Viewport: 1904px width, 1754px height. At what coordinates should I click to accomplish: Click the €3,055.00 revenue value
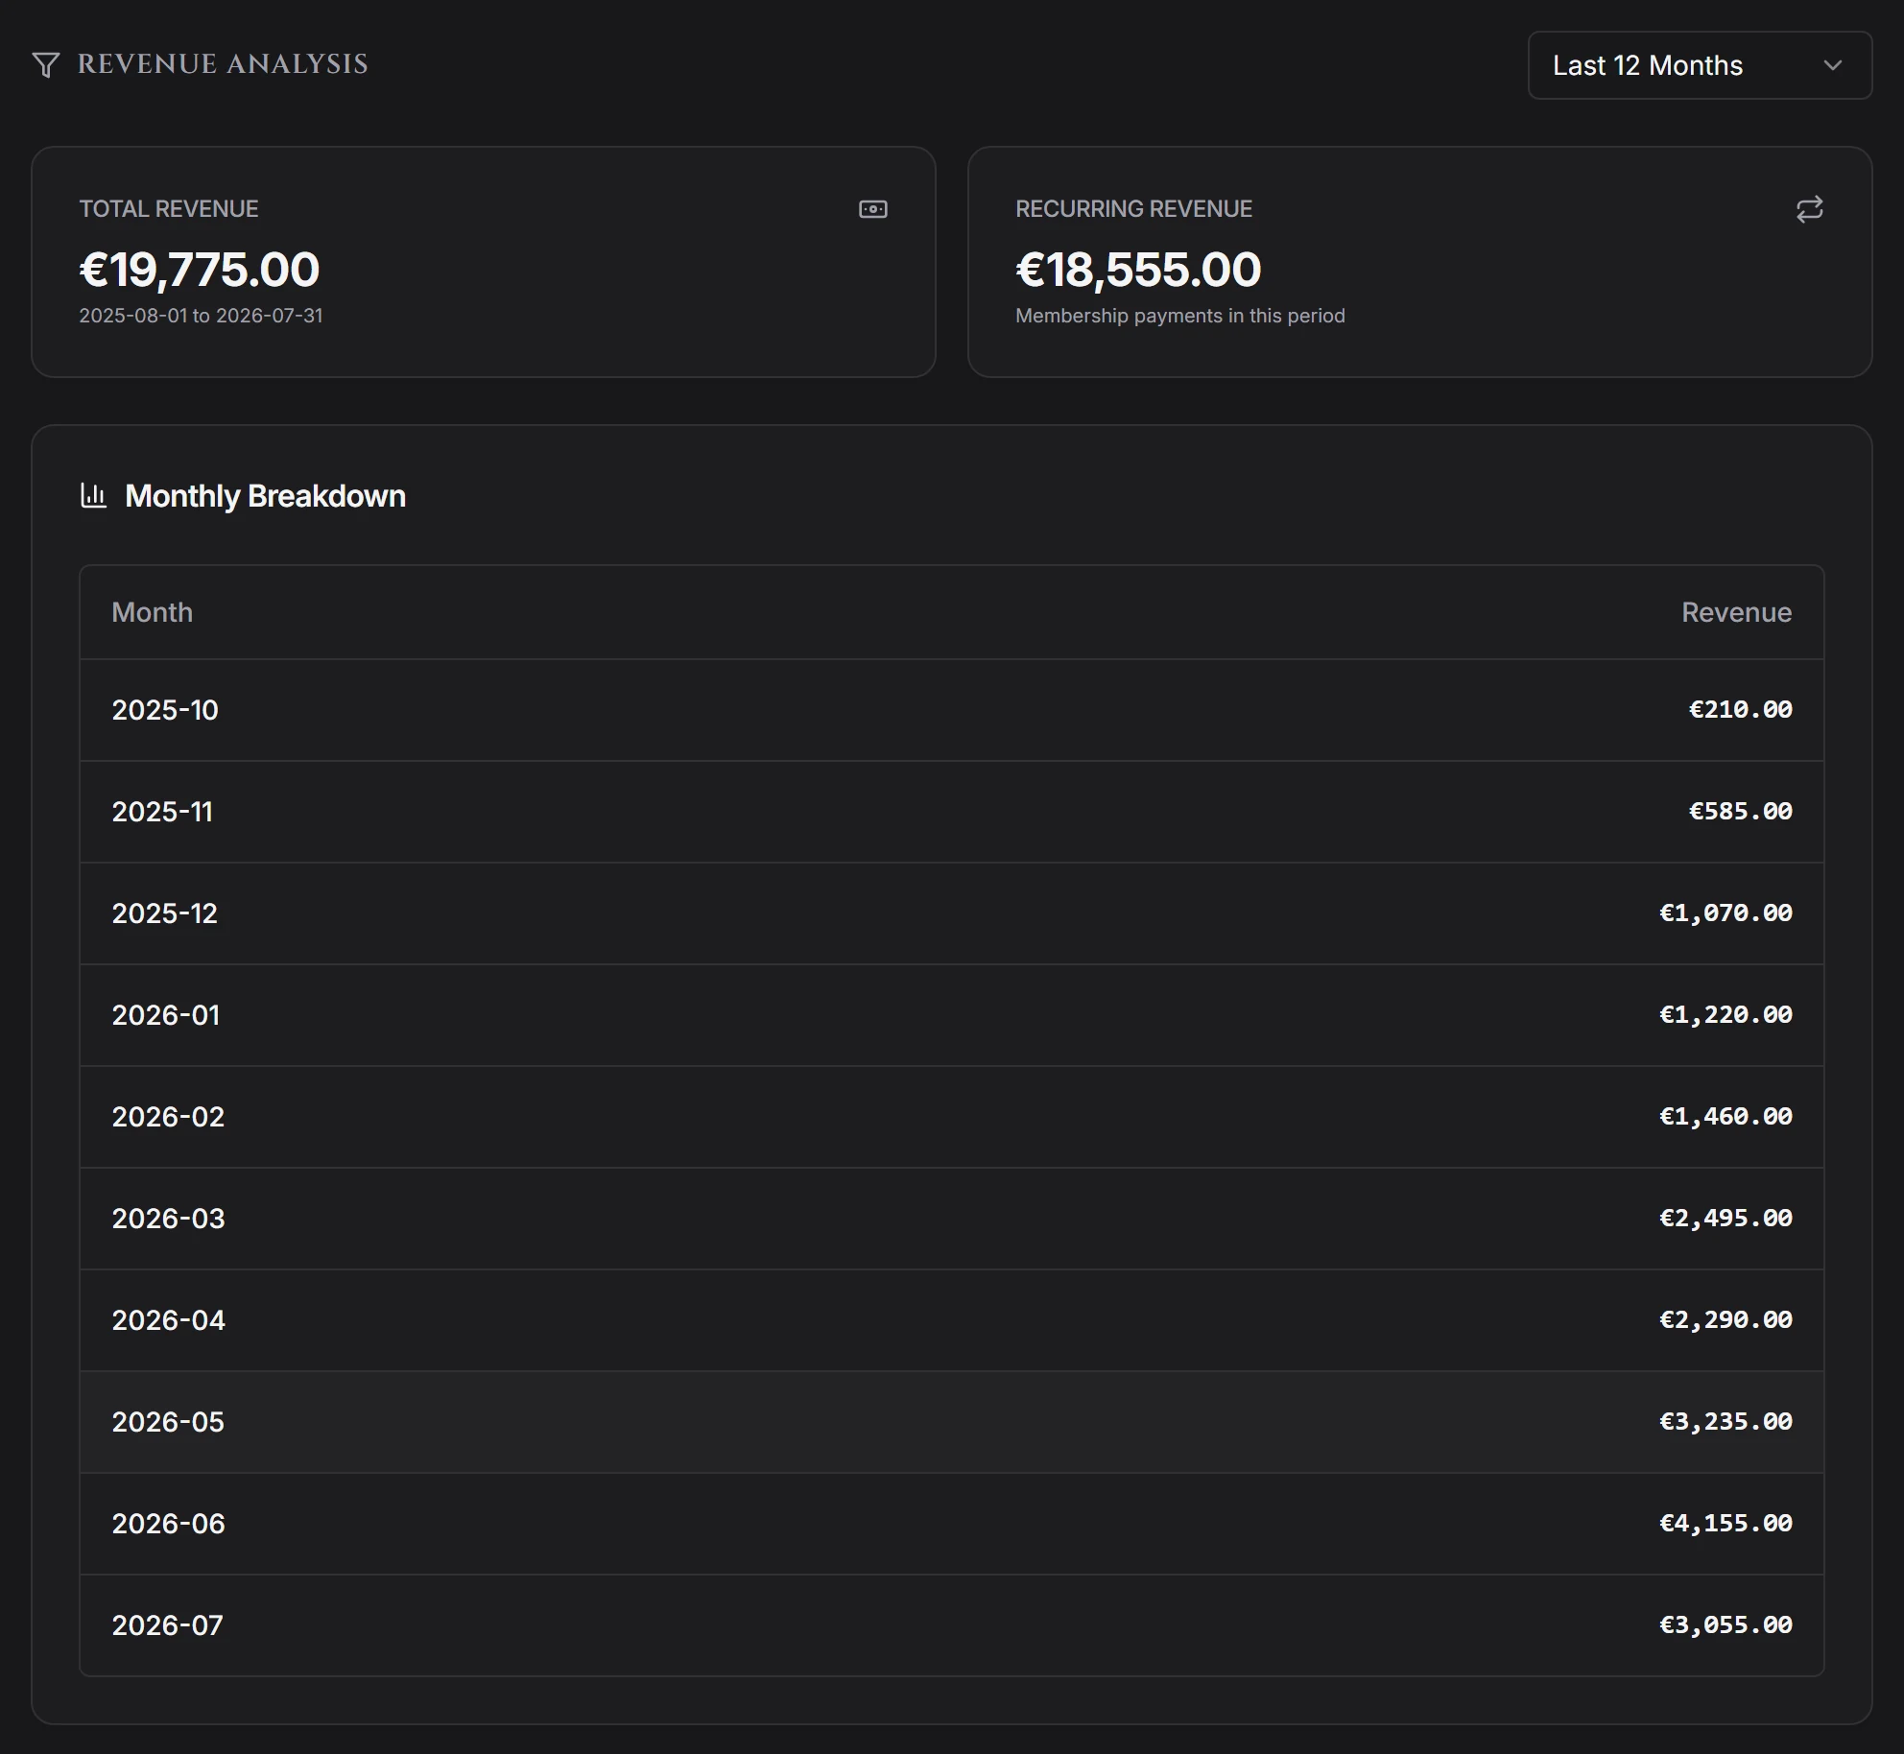tap(1725, 1624)
